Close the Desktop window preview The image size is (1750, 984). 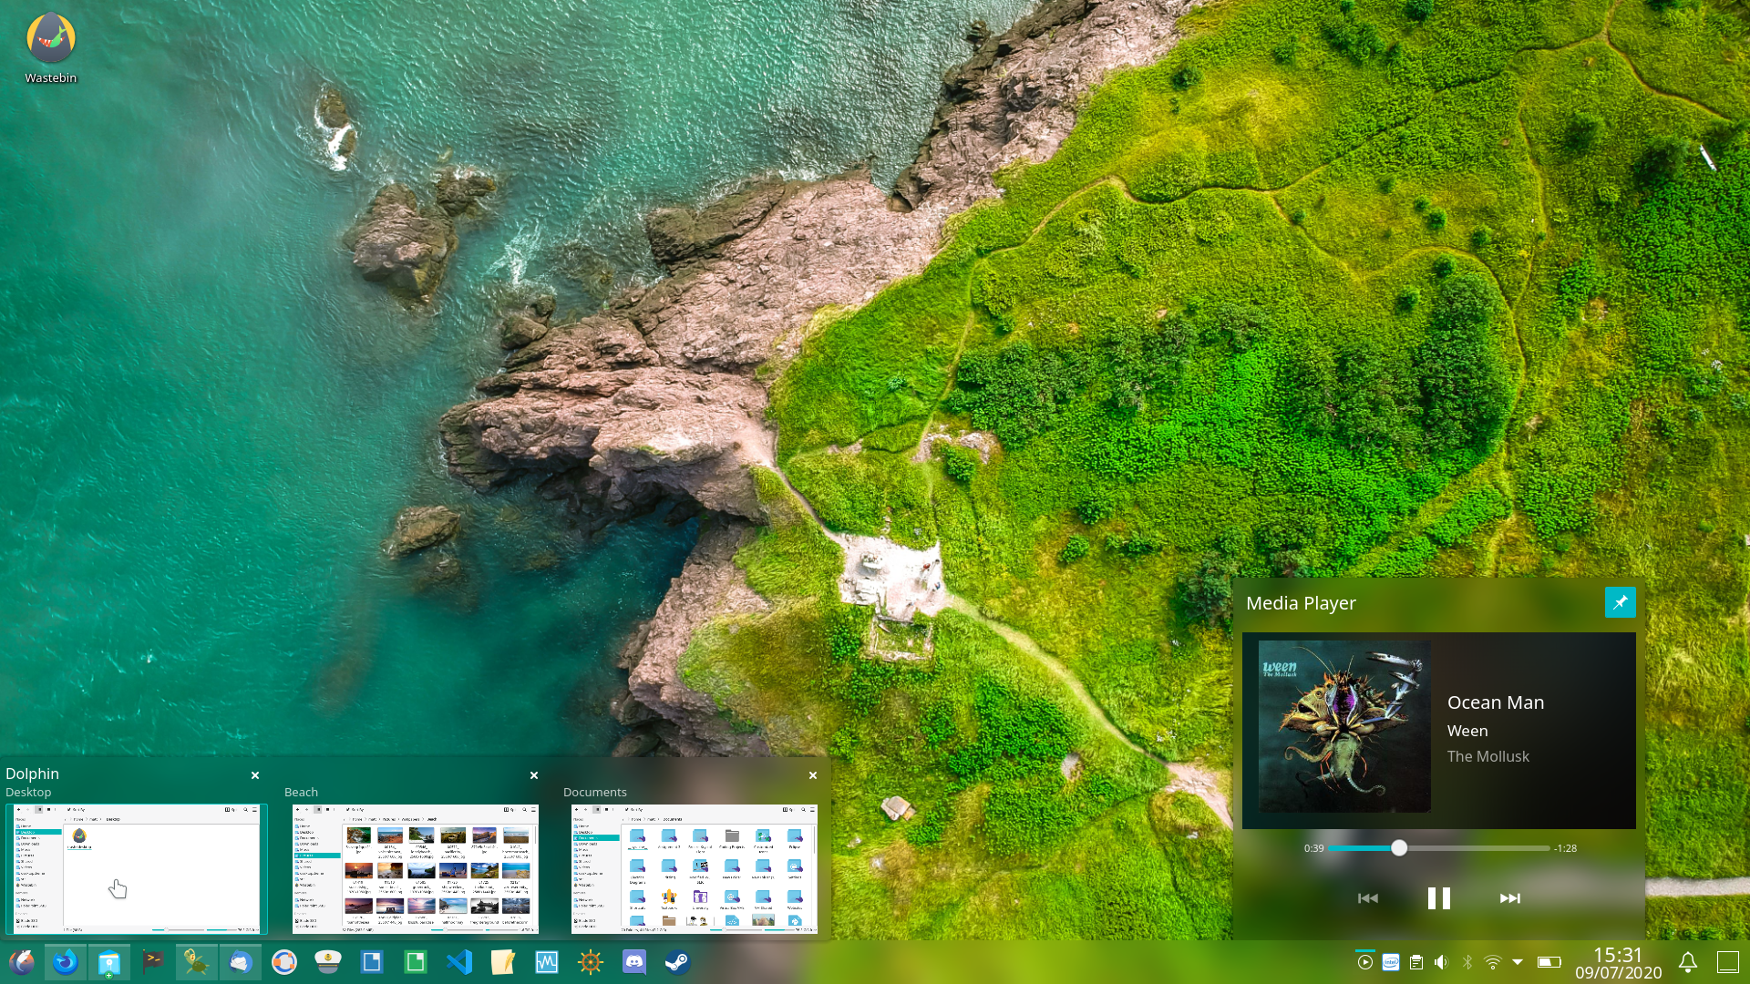[255, 775]
